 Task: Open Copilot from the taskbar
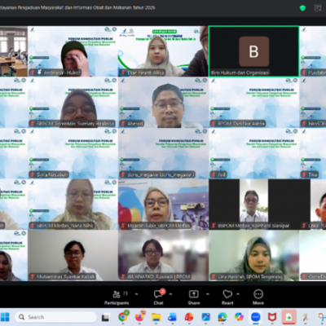pyautogui.click(x=239, y=317)
